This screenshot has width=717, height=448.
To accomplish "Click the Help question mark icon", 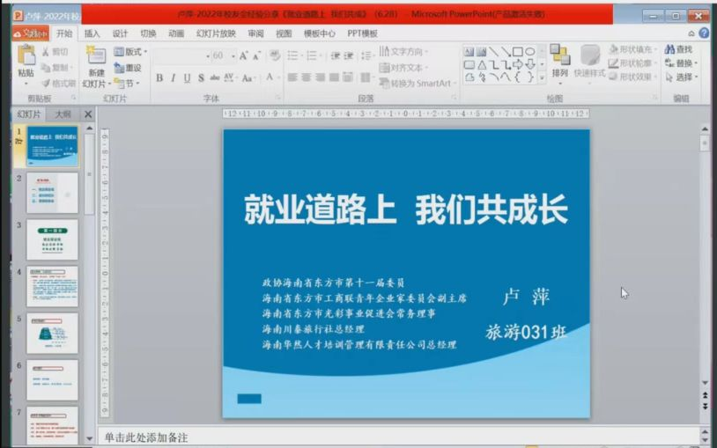I will click(x=704, y=33).
